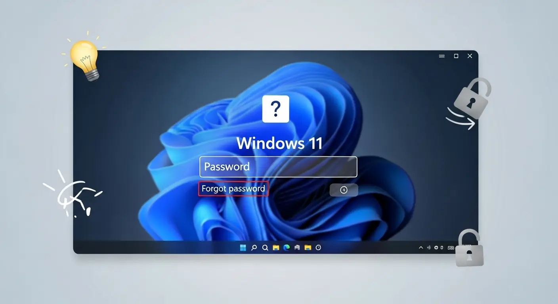
Task: Click the gray store icon right of Edge
Action: pos(297,248)
